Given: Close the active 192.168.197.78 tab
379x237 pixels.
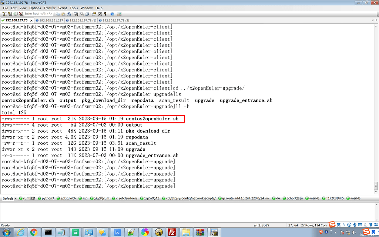Looking at the screenshot, I should 31,20.
